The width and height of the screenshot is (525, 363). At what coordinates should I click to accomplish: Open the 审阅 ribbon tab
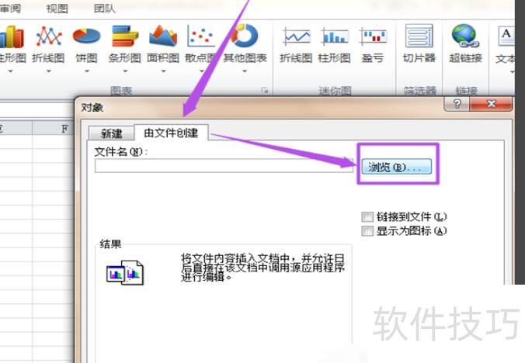click(x=10, y=9)
